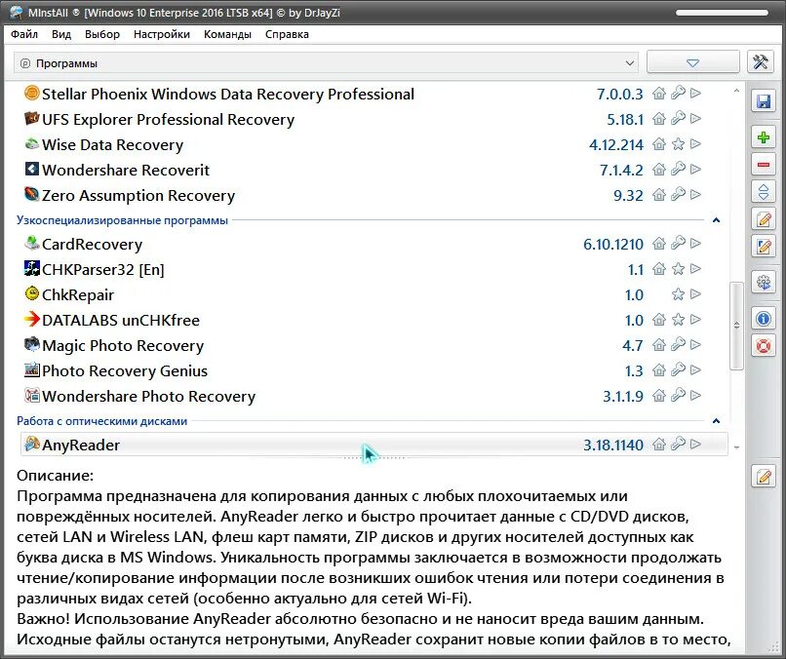Select CardRecovery entry
Image resolution: width=786 pixels, height=659 pixels.
pos(92,244)
